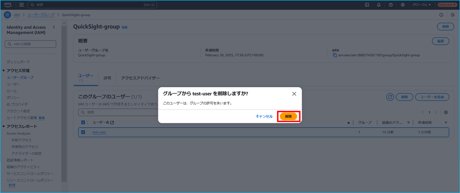
Task: Open the services grid menu icon
Action: [x=21, y=5]
